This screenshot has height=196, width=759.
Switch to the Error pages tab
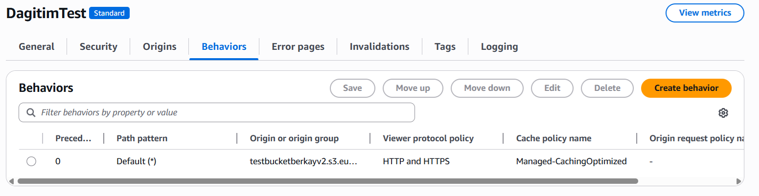(x=298, y=47)
